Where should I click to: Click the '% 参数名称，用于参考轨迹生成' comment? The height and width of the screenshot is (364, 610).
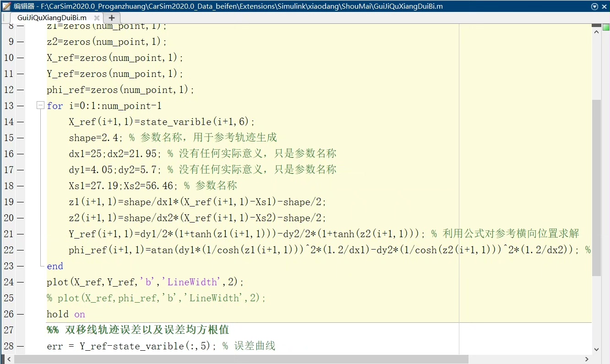pyautogui.click(x=203, y=138)
